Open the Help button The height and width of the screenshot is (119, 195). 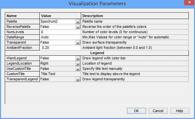tap(180, 111)
